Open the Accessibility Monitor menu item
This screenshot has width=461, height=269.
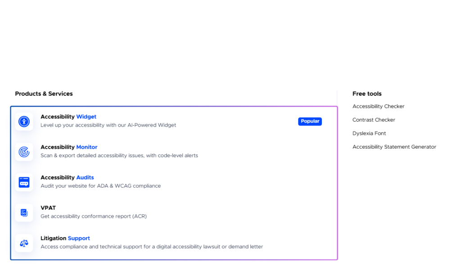(x=69, y=147)
